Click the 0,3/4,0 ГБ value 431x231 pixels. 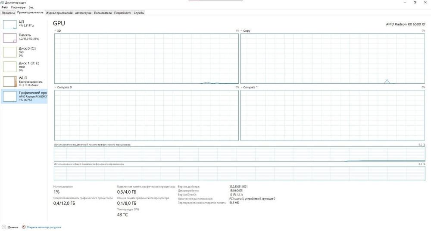click(126, 192)
